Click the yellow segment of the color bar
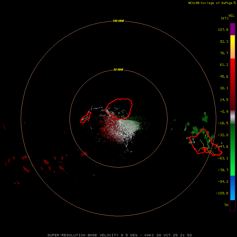The height and width of the screenshot is (237, 237). coord(233,47)
